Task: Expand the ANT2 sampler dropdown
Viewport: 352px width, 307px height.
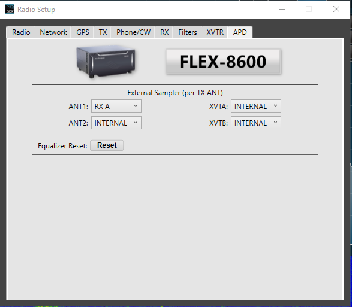Action: [x=116, y=123]
